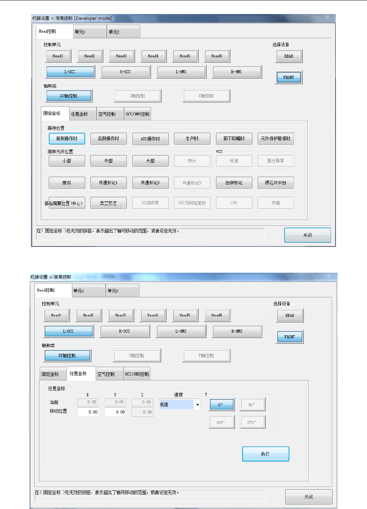Image resolution: width=367 pixels, height=509 pixels.
Task: Toggle R-OCC unit in Developer mode window
Action: (126, 72)
